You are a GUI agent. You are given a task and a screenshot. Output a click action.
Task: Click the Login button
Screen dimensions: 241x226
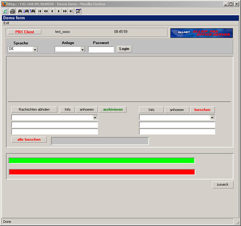[124, 49]
